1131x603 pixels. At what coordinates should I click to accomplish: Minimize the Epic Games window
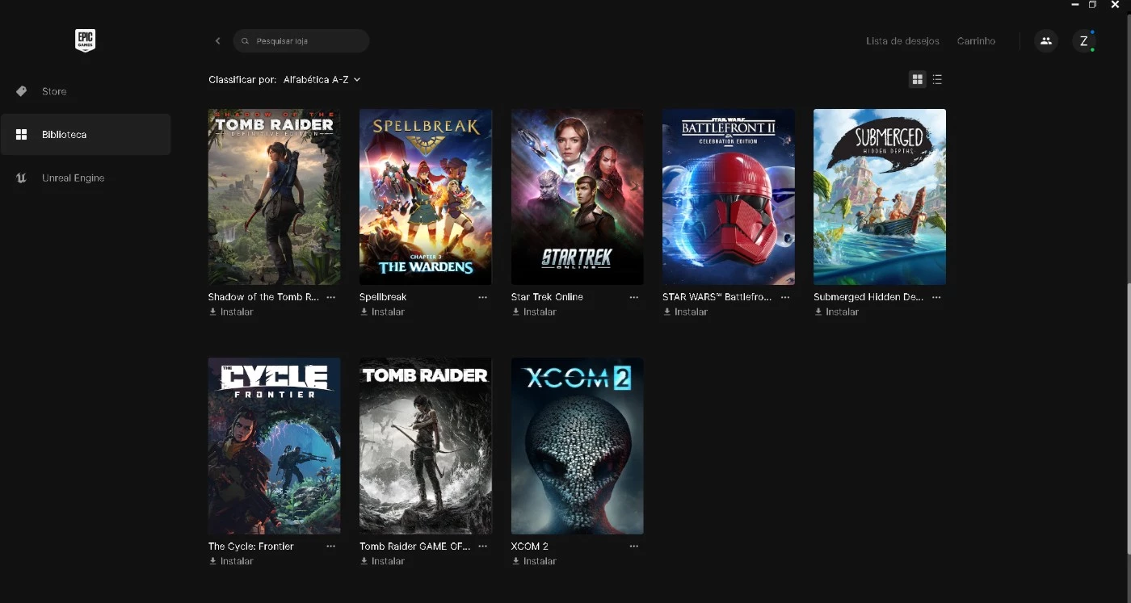[1074, 5]
